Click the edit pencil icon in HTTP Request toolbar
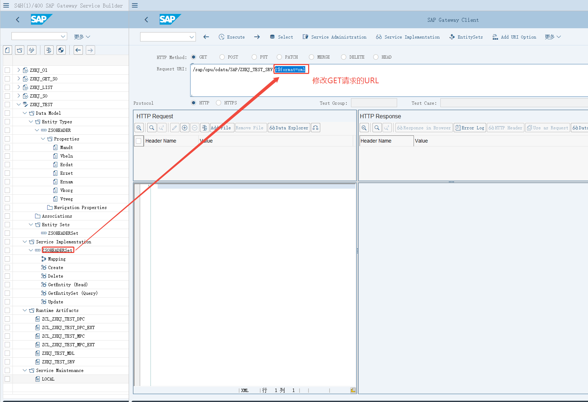 pos(174,128)
